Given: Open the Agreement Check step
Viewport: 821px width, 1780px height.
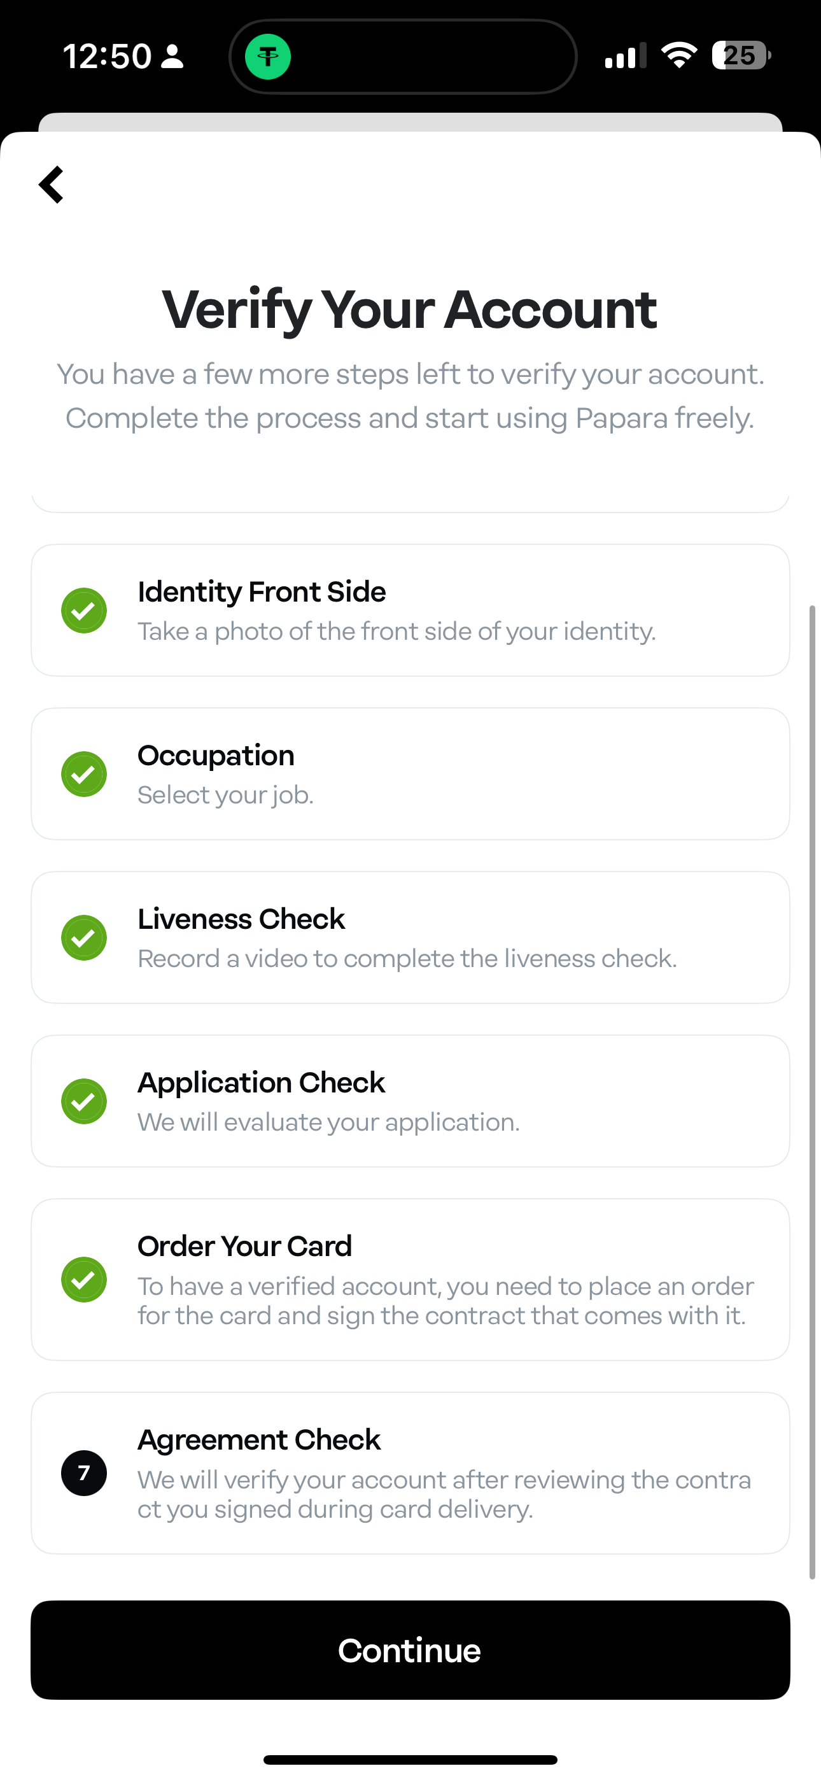Looking at the screenshot, I should point(410,1473).
